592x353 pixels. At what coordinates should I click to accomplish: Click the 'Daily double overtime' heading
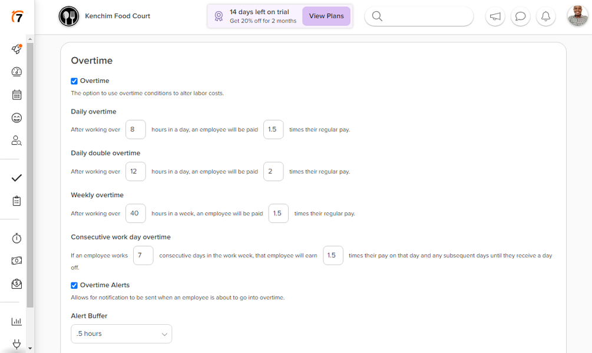[x=105, y=153]
